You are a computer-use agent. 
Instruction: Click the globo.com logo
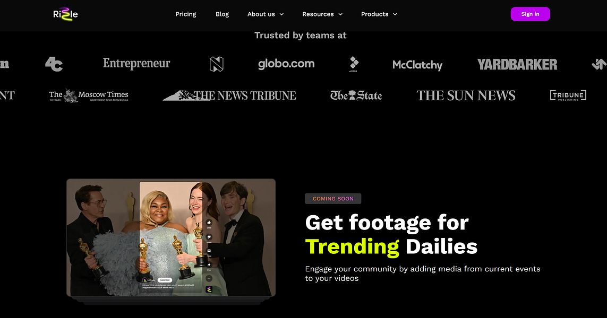click(286, 64)
